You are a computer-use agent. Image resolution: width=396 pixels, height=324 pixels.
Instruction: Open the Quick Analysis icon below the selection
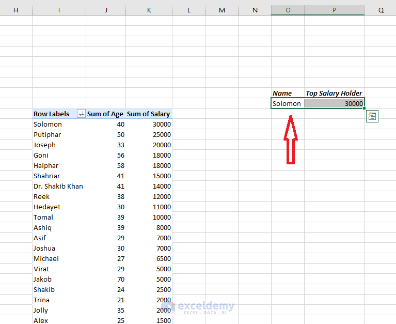pos(372,116)
